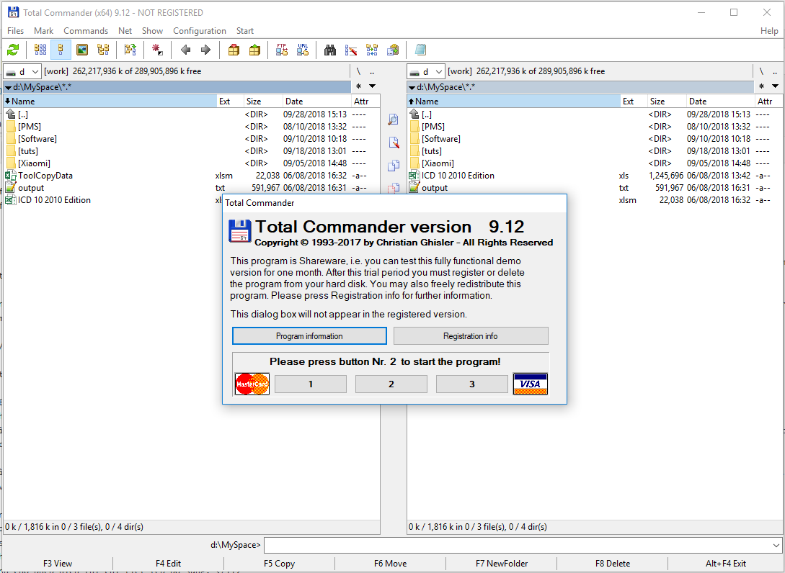Click the Pack files box icon
Screen dimensions: 785x573
[234, 50]
